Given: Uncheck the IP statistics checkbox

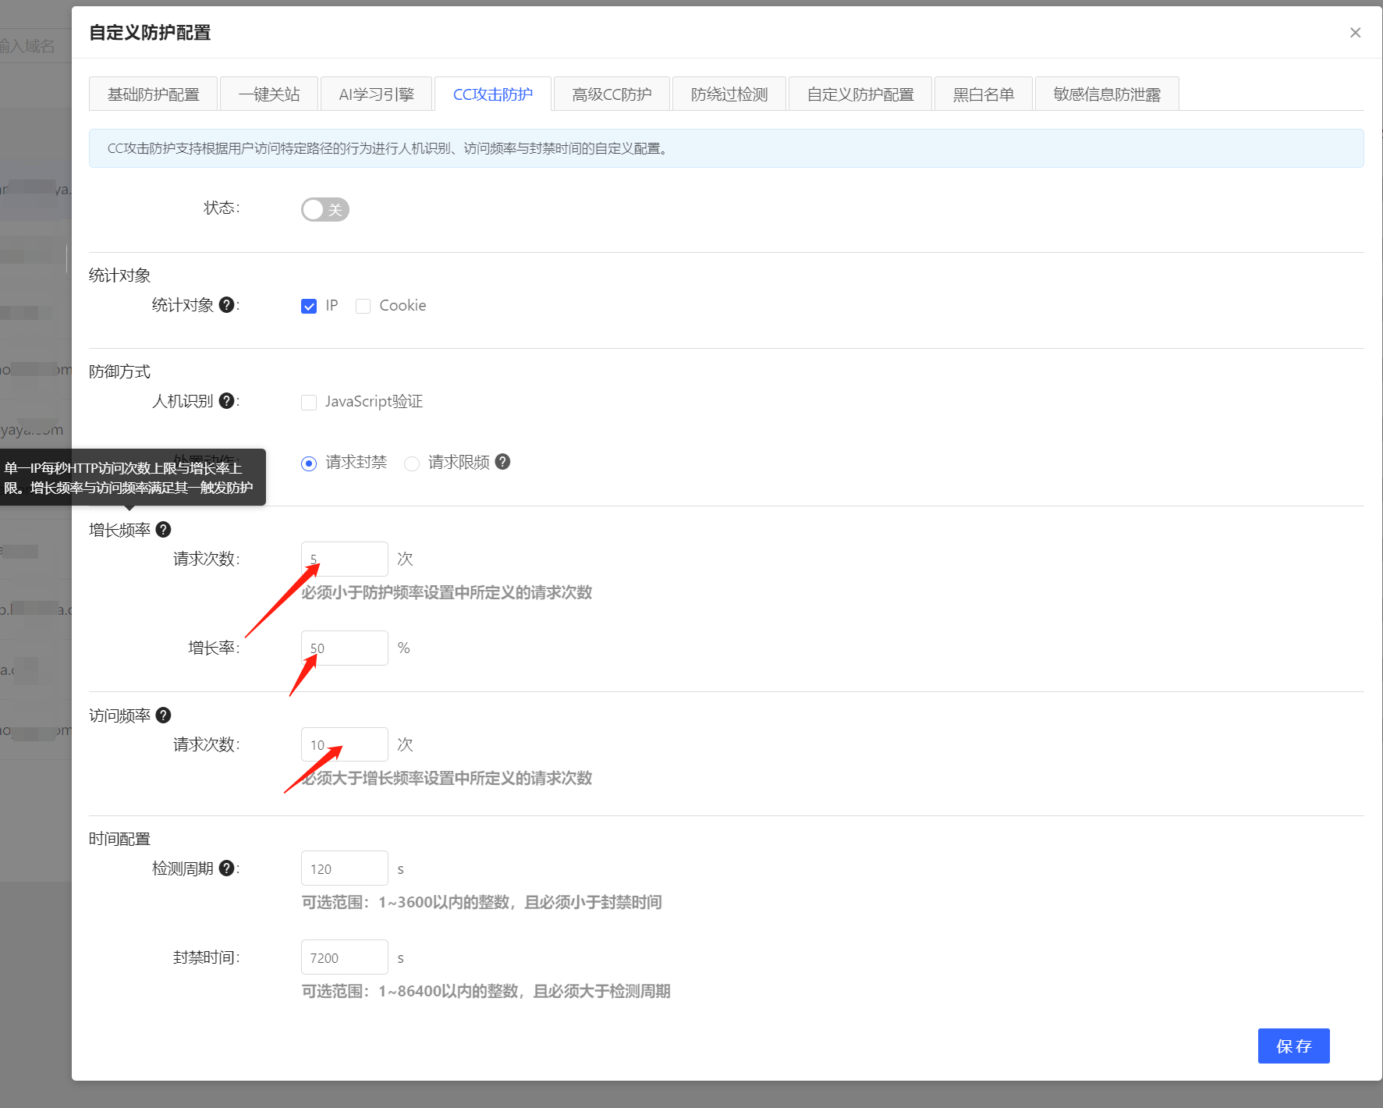Looking at the screenshot, I should 309,306.
